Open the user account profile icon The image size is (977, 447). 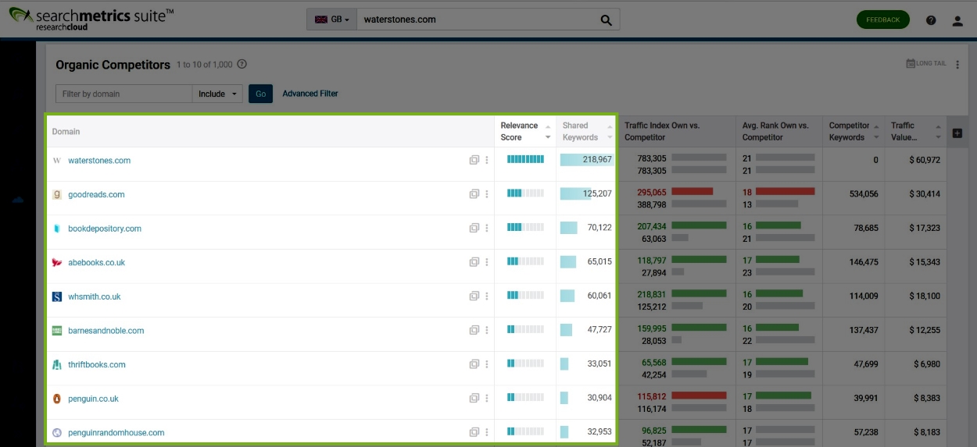coord(957,20)
